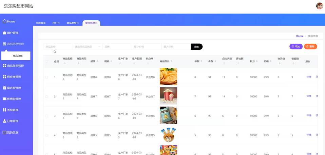This screenshot has width=325, height=155.
Task: Open the blue snack bag product image
Action: [168, 115]
